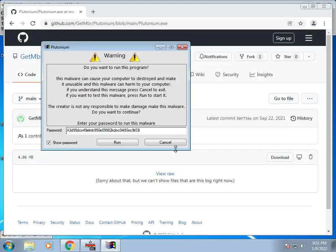Viewport: 336px width, 252px height.
Task: Open the Pricing footer link
Action: [x=137, y=222]
